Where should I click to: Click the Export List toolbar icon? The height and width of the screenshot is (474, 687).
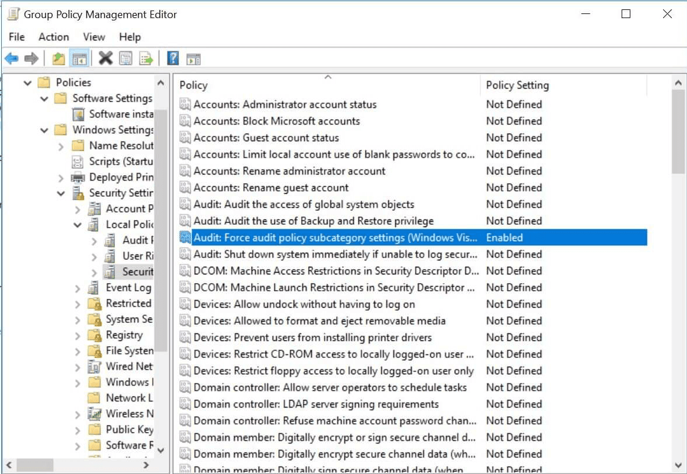146,58
